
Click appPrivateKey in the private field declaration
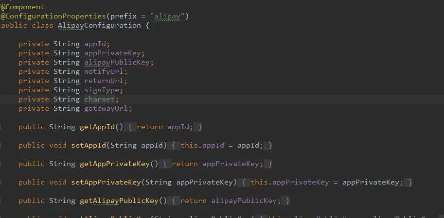[112, 53]
